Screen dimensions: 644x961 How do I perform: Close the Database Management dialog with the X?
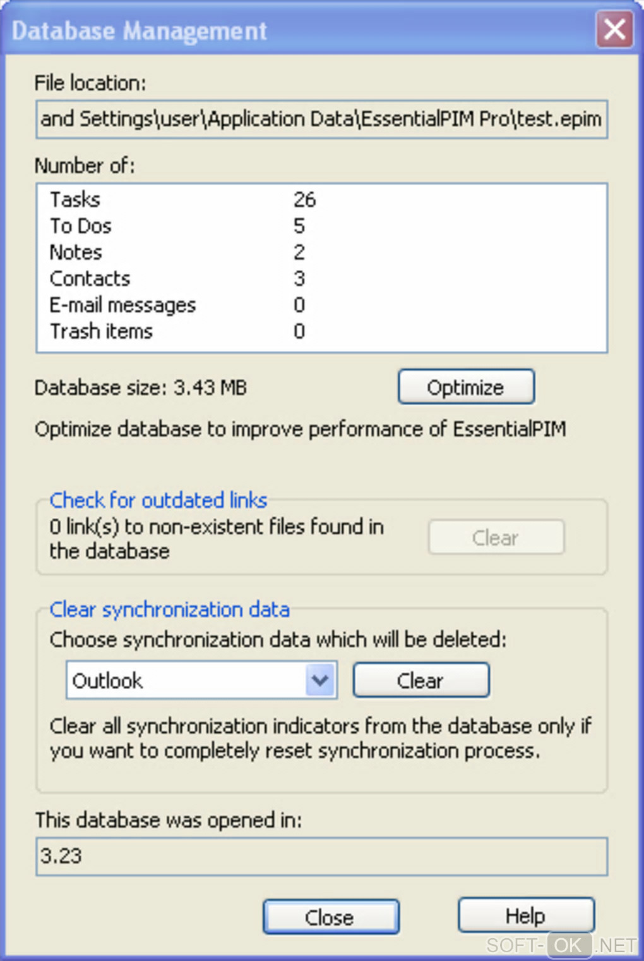pyautogui.click(x=614, y=30)
